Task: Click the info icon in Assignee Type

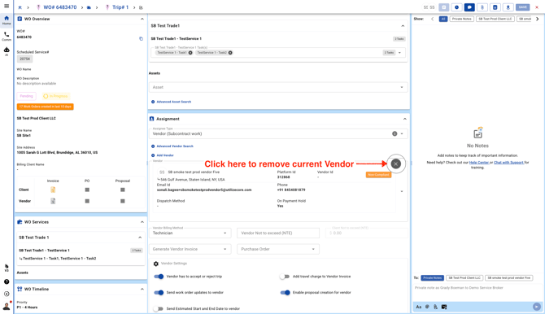Action: pos(395,133)
